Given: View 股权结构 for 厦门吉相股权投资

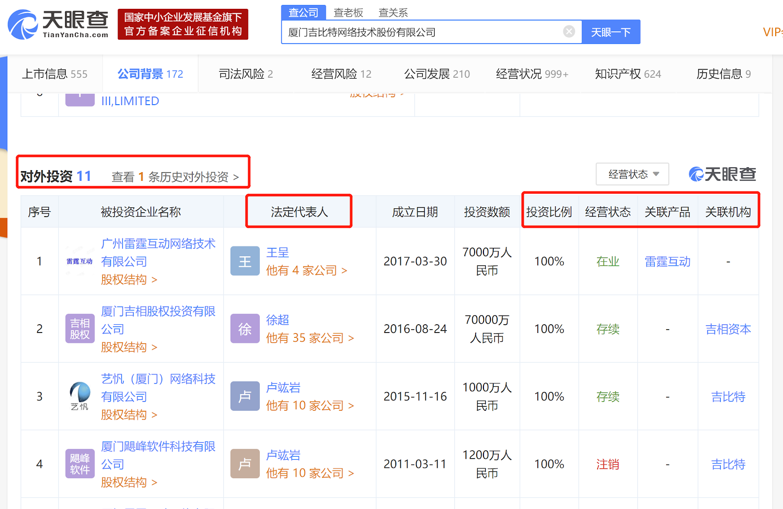Looking at the screenshot, I should 129,347.
